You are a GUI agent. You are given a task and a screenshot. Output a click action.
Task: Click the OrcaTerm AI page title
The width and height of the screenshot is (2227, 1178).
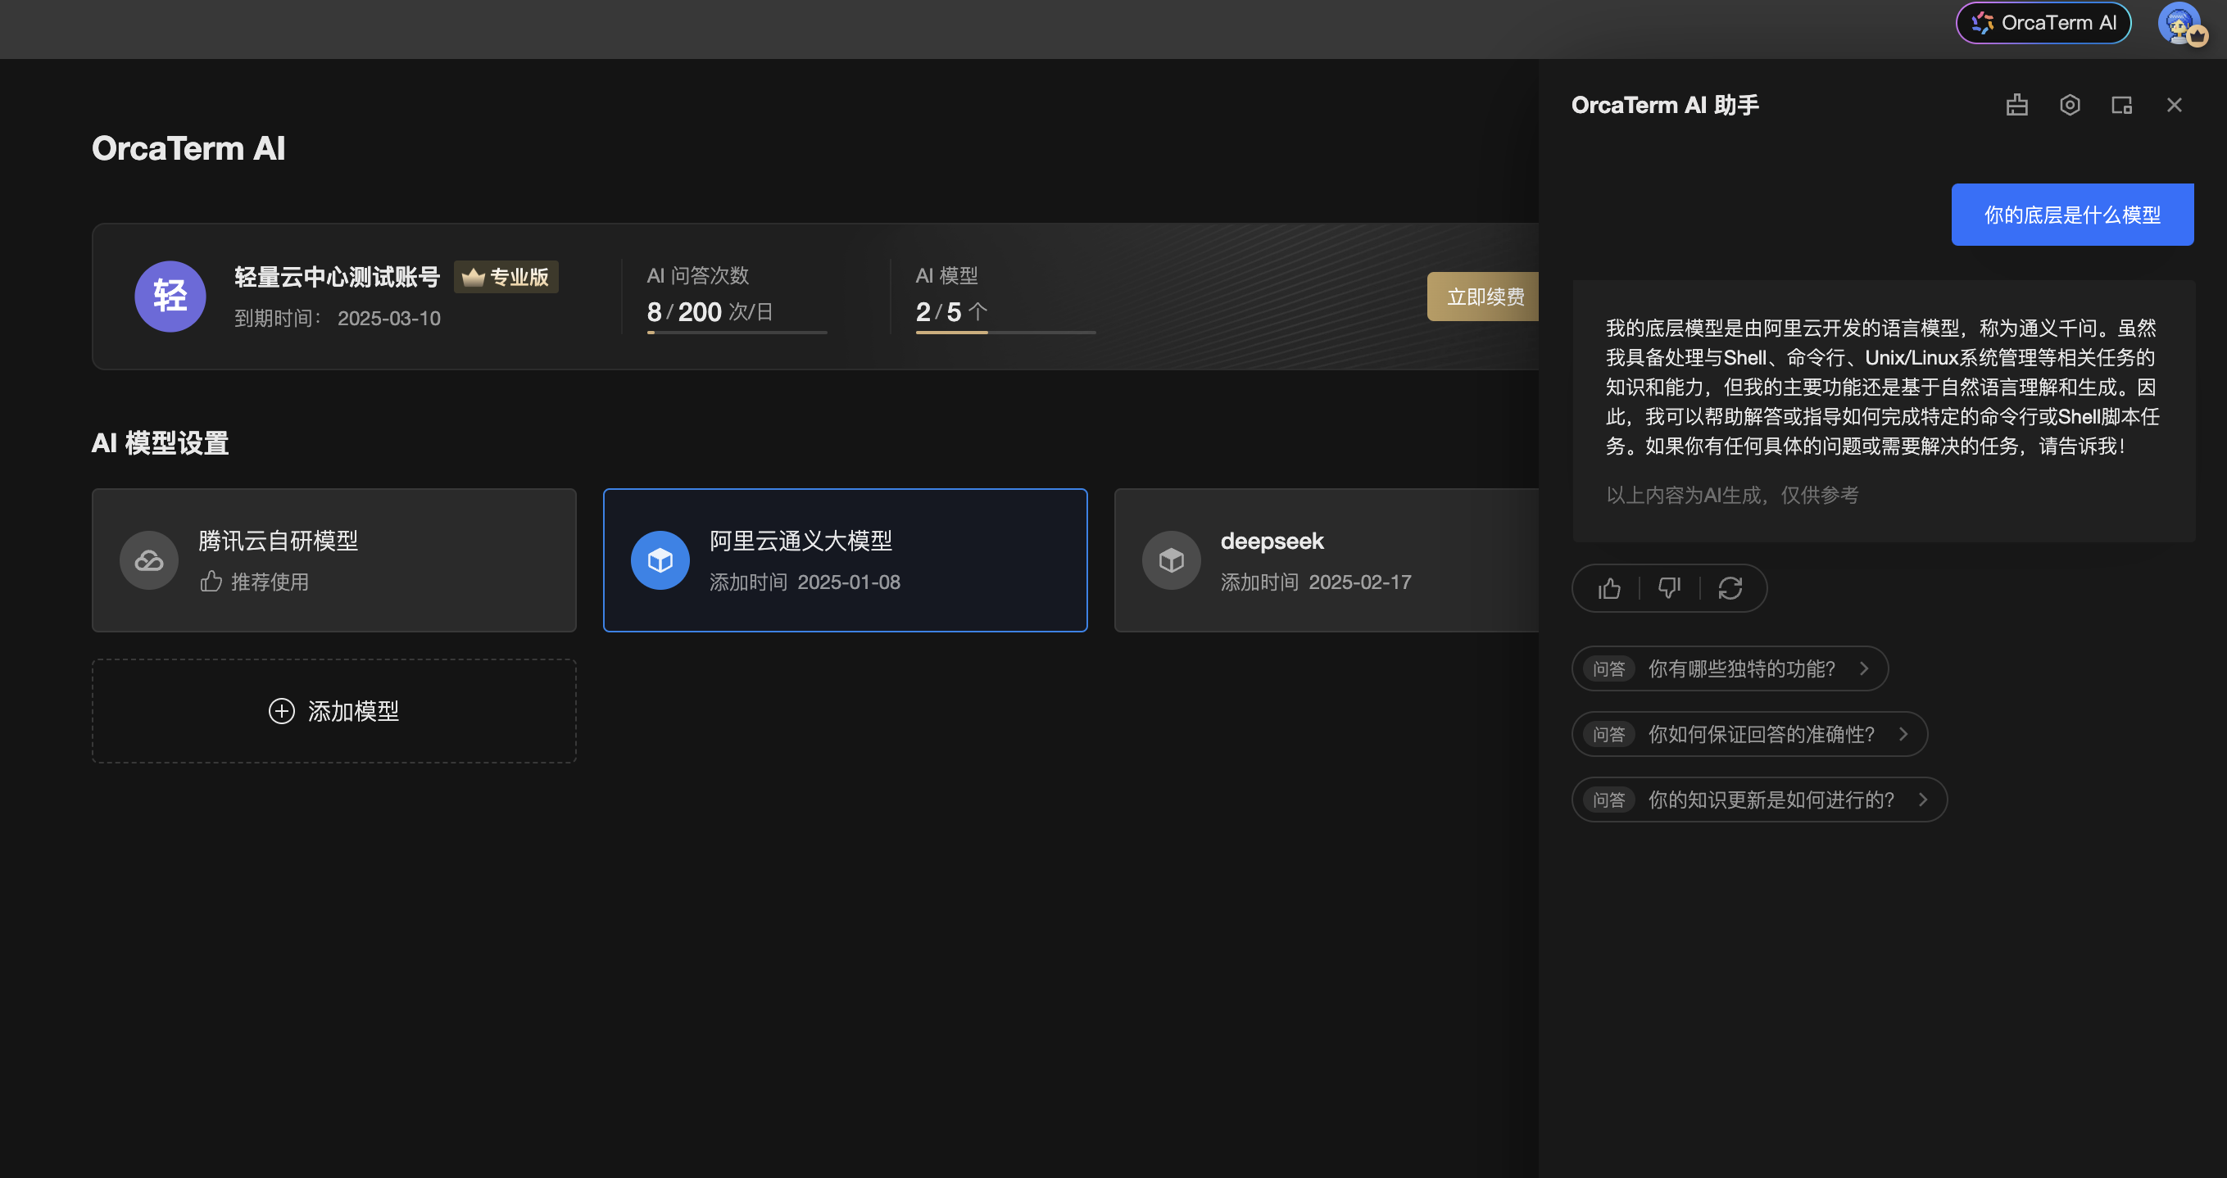[188, 147]
